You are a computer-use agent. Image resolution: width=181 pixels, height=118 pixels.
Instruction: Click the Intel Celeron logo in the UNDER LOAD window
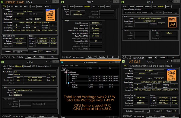[x=50, y=15]
